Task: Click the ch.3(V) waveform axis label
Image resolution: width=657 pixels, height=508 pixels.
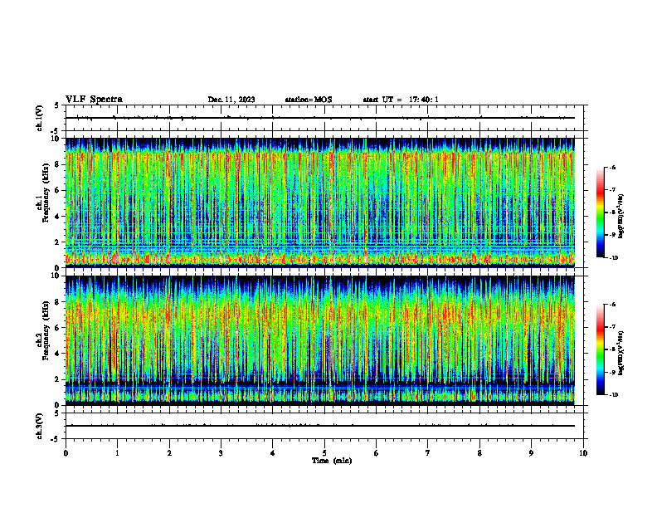Action: pyautogui.click(x=40, y=426)
